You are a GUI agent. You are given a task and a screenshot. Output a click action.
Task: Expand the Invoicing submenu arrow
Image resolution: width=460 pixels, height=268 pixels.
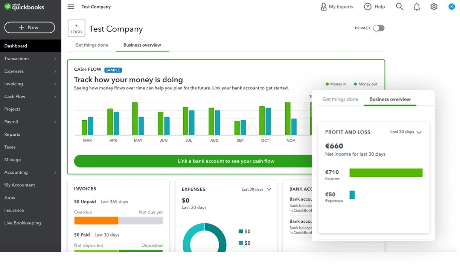tap(55, 84)
